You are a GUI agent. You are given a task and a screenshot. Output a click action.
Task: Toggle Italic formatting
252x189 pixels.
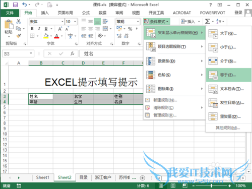[x=39, y=29]
